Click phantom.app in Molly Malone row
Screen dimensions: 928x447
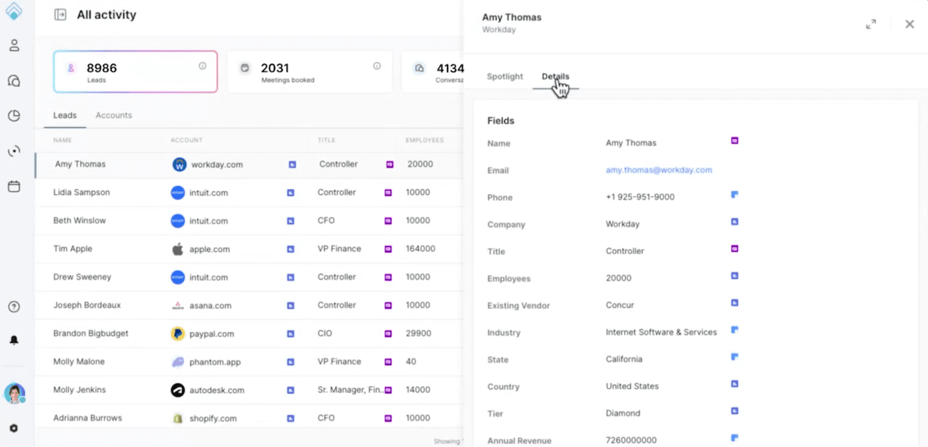(x=215, y=362)
